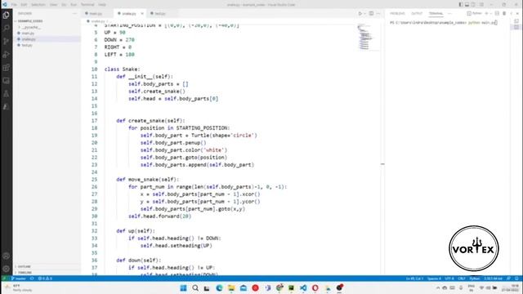523x294 pixels.
Task: Change indentation Spaces setting in status bar
Action: point(434,278)
